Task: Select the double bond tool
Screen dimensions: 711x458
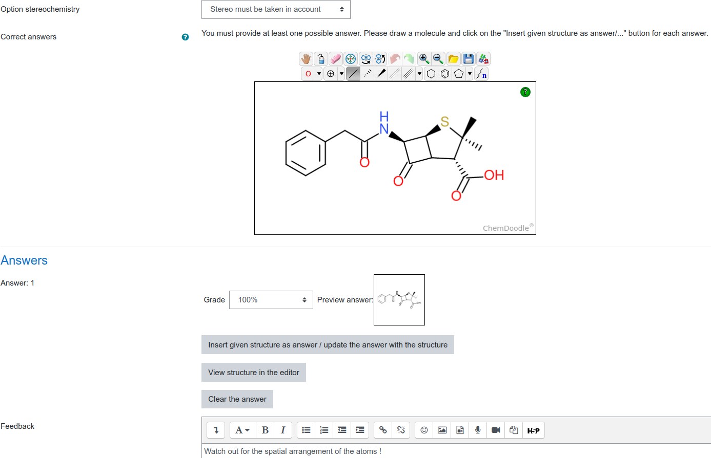Action: (x=395, y=74)
